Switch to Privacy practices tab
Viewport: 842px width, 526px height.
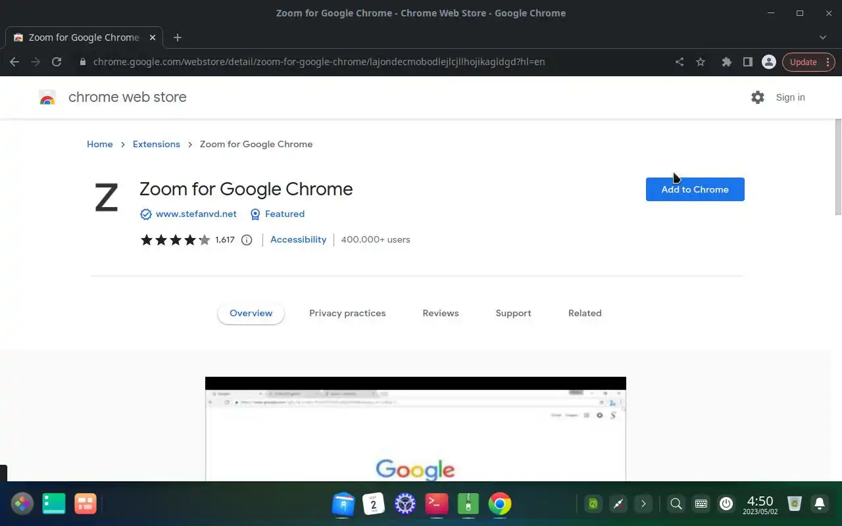(x=347, y=314)
